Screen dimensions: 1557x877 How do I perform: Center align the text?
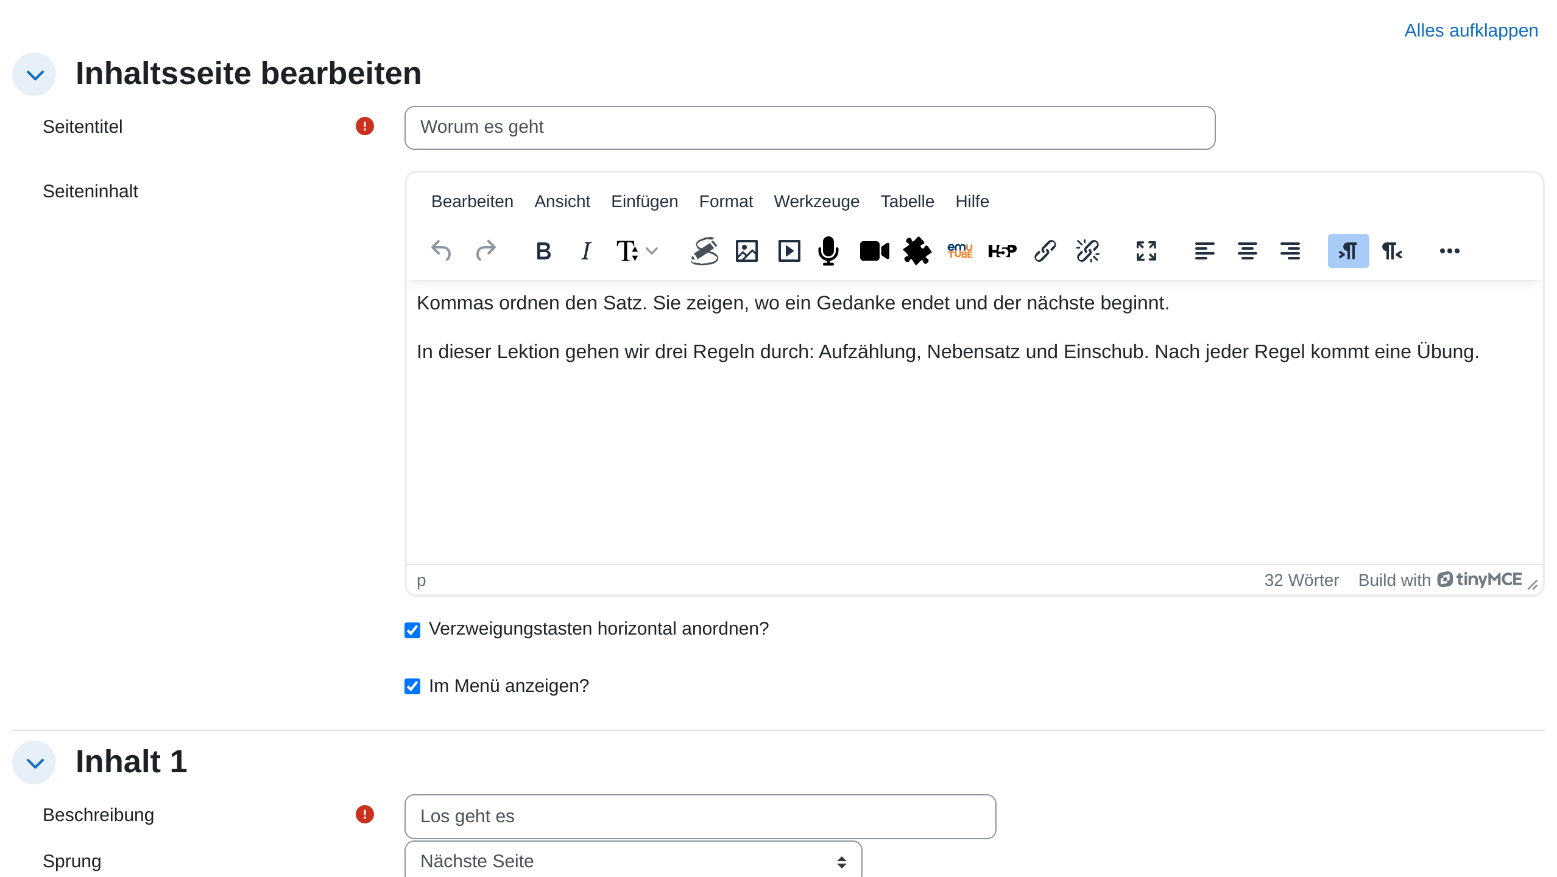[x=1248, y=251]
